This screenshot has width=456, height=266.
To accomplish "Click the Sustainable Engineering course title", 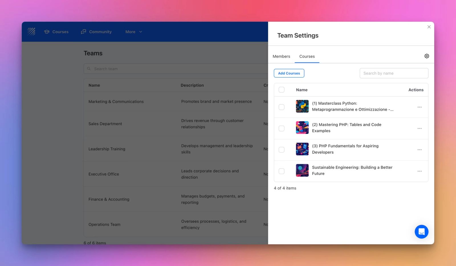I will (x=352, y=170).
